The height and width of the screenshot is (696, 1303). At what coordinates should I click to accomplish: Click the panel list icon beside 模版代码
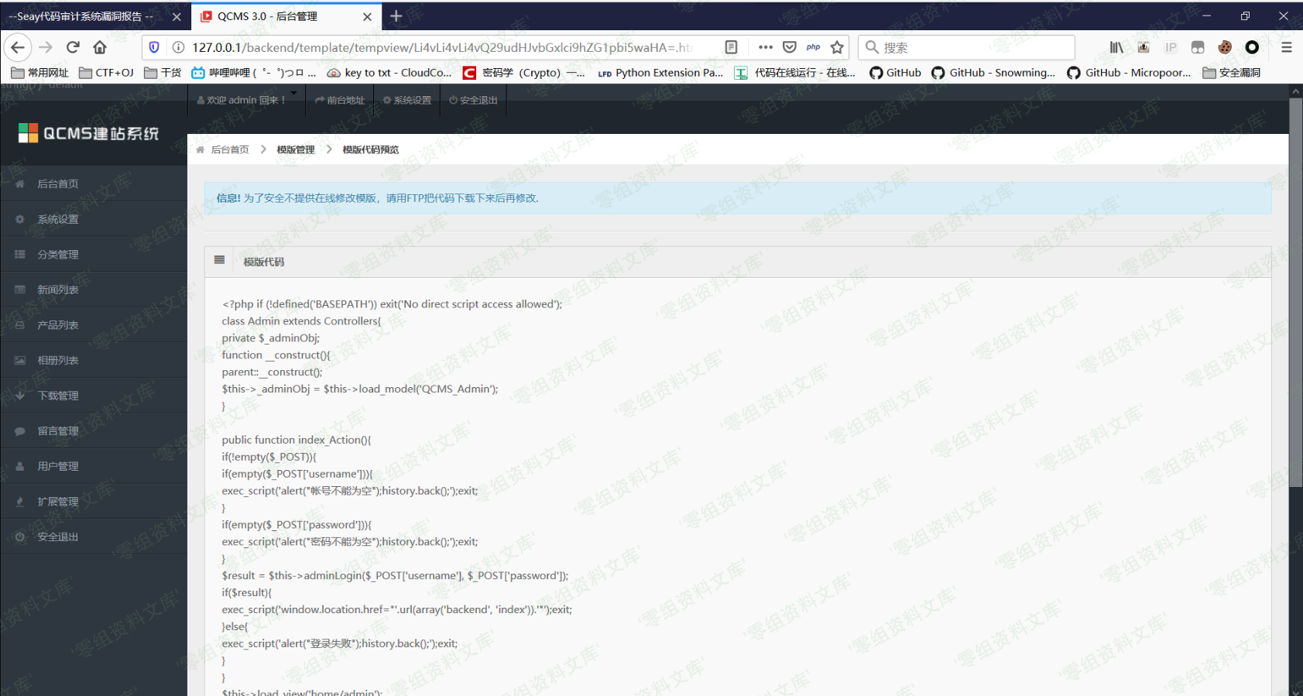220,261
